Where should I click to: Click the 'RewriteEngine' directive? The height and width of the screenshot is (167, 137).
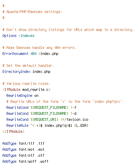click(19, 95)
